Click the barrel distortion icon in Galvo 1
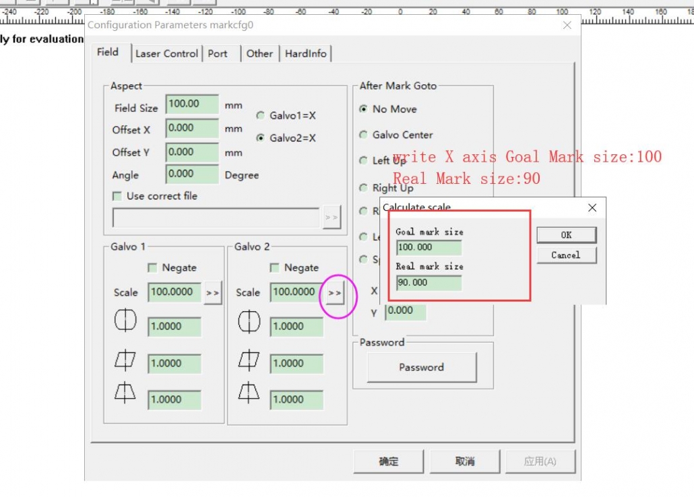This screenshot has width=694, height=497. tap(125, 321)
